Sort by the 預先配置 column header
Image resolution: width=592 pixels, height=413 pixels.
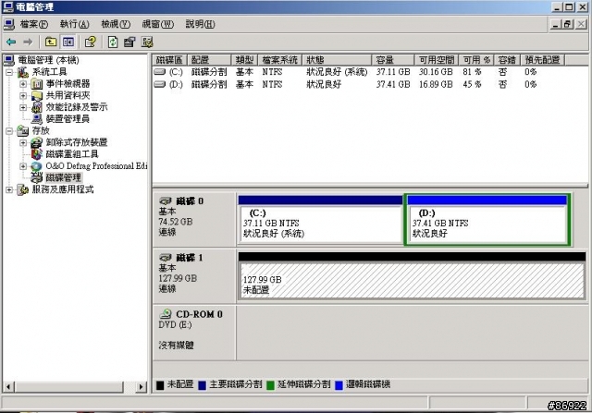pyautogui.click(x=543, y=60)
